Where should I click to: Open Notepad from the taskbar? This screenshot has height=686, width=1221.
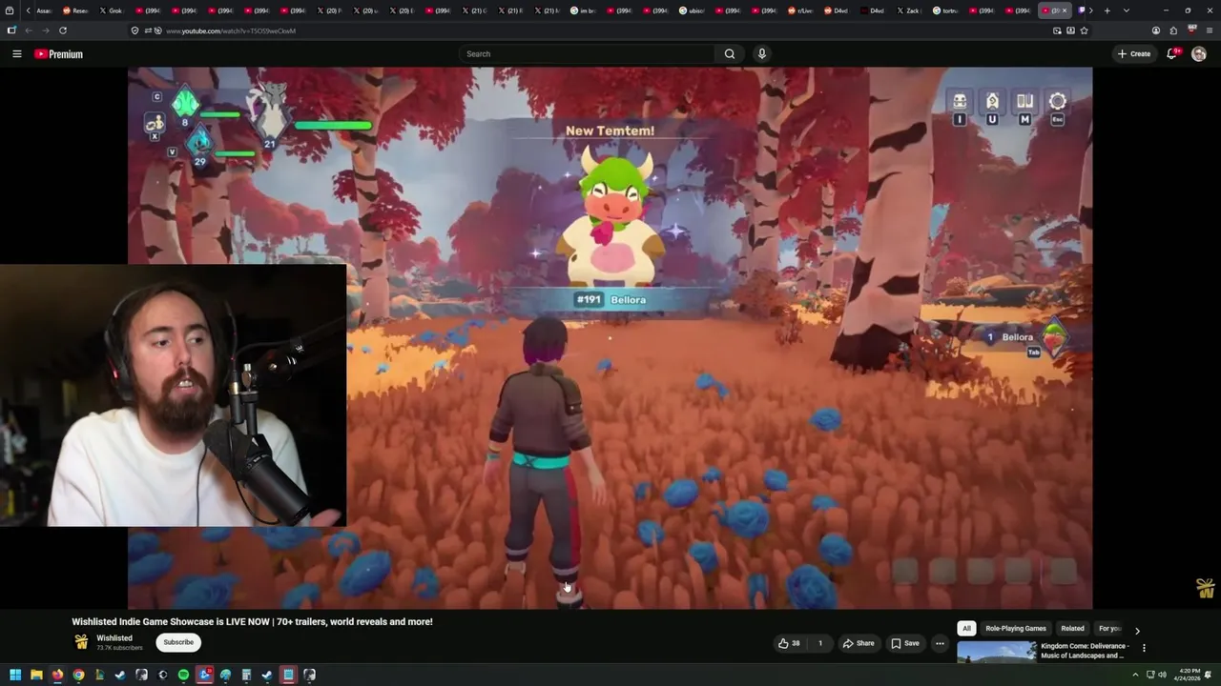288,675
